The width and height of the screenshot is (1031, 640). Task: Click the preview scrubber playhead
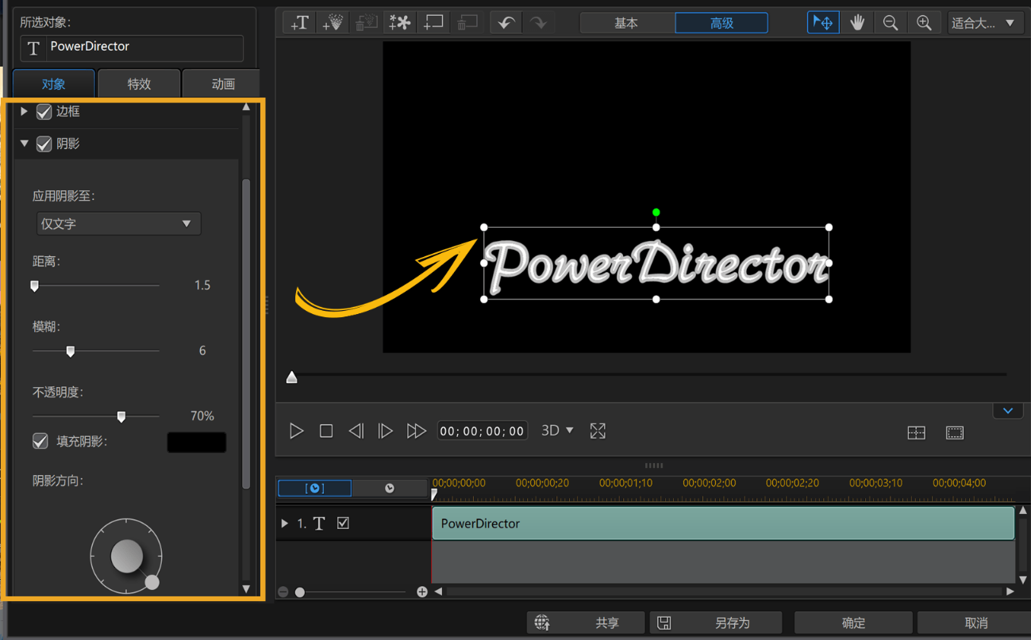tap(292, 377)
